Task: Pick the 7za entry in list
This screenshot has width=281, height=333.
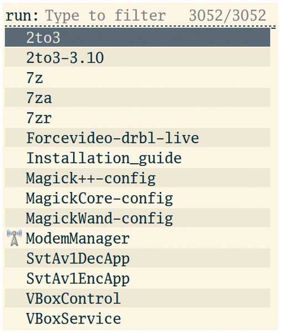Action: click(137, 98)
